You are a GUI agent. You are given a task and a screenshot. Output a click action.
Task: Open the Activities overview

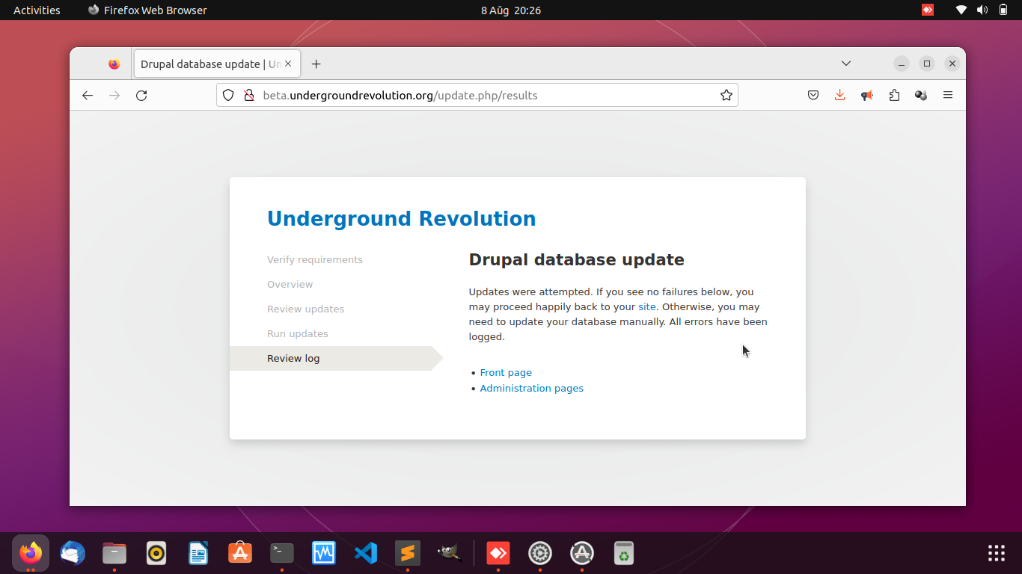(37, 10)
